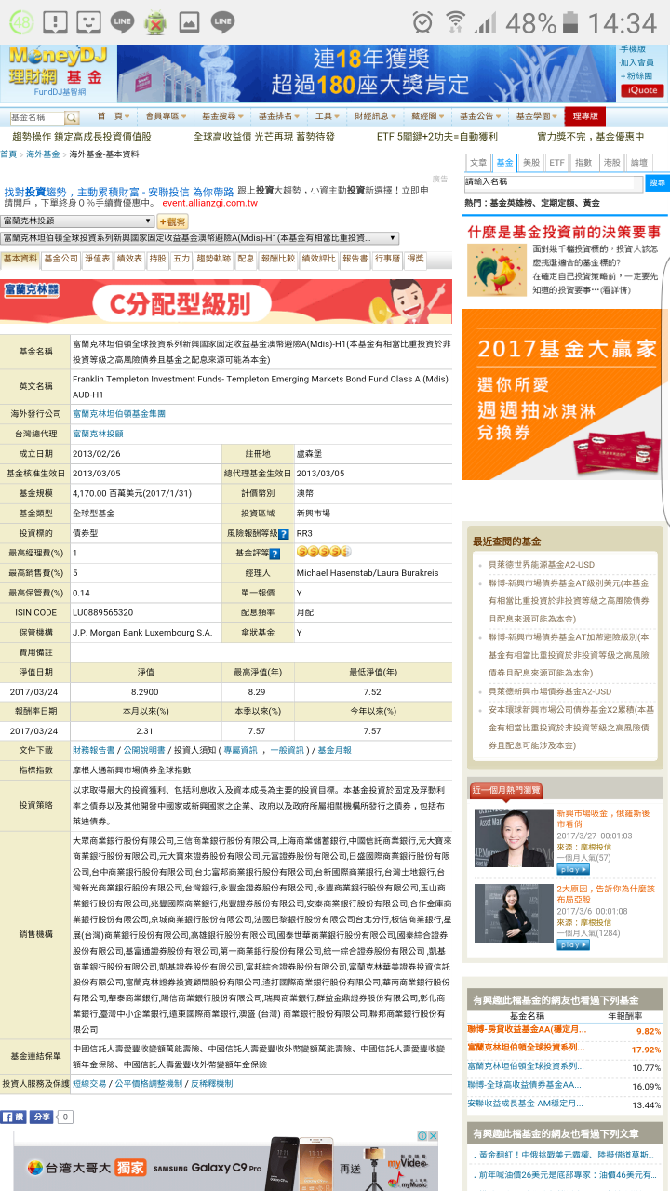Viewport: 670px width, 1191px height.
Task: Open the 反稀釋機制 link
Action: point(211,1084)
